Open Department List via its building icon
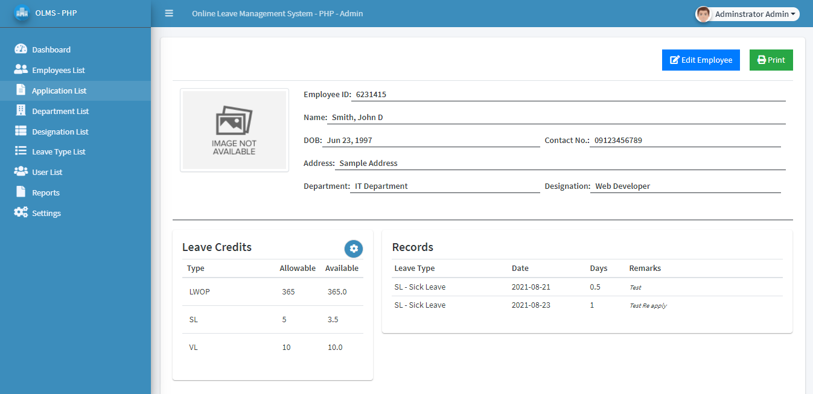Viewport: 813px width, 394px height. [x=20, y=110]
